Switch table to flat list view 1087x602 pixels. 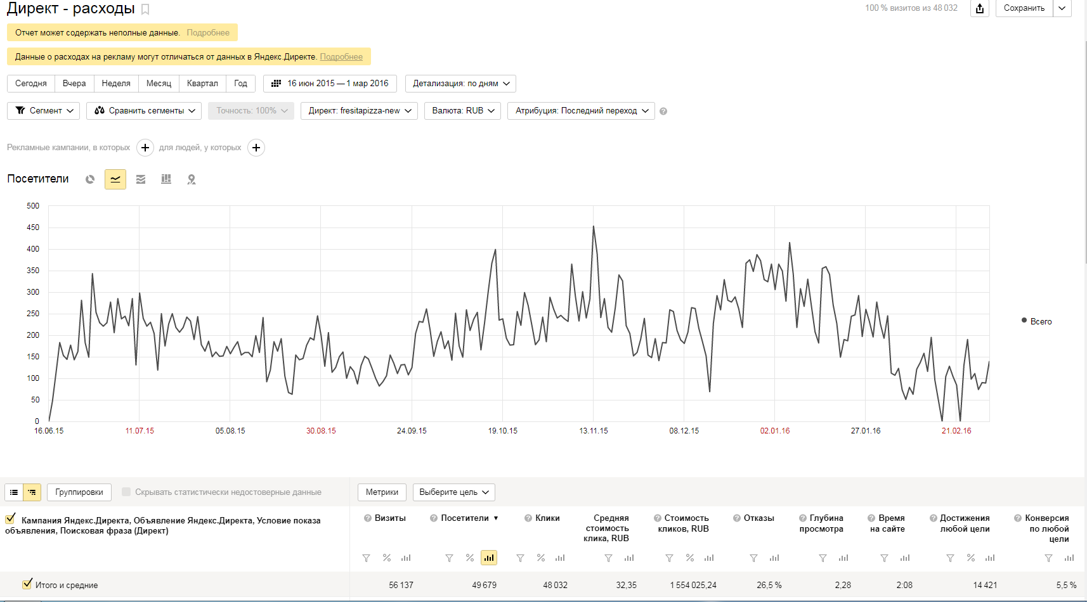[14, 492]
